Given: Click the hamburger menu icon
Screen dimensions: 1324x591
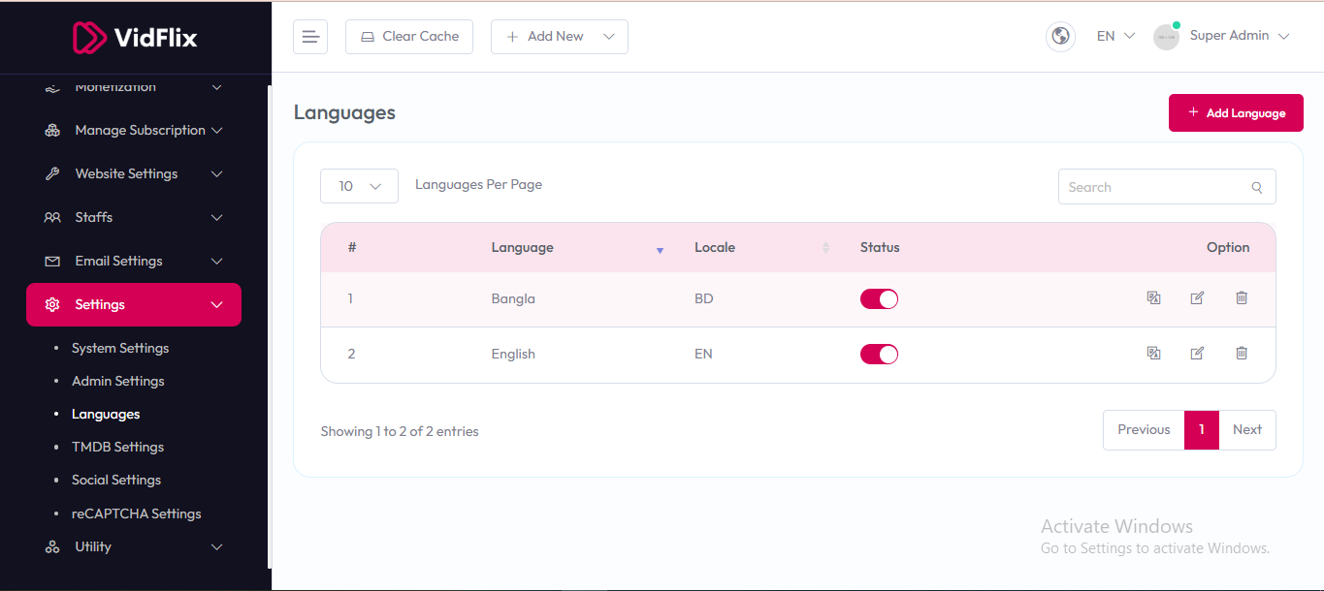Looking at the screenshot, I should pos(310,36).
